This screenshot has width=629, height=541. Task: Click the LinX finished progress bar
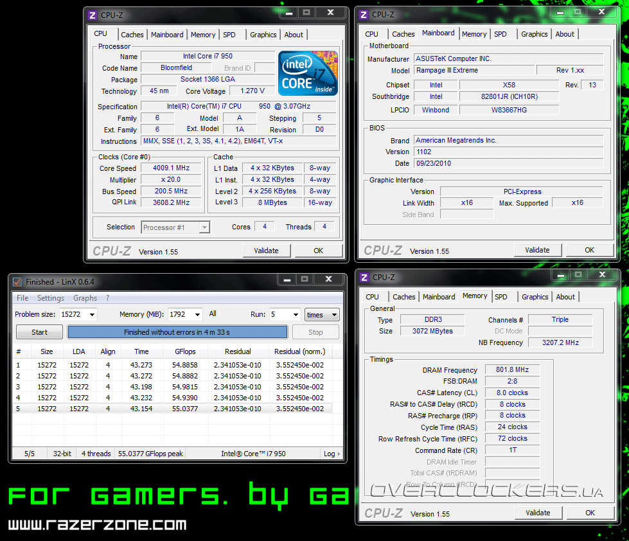(x=177, y=332)
